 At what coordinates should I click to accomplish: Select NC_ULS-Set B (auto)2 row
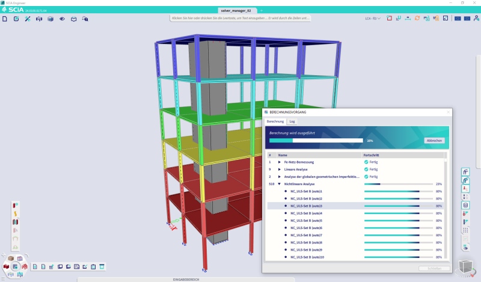pos(355,199)
